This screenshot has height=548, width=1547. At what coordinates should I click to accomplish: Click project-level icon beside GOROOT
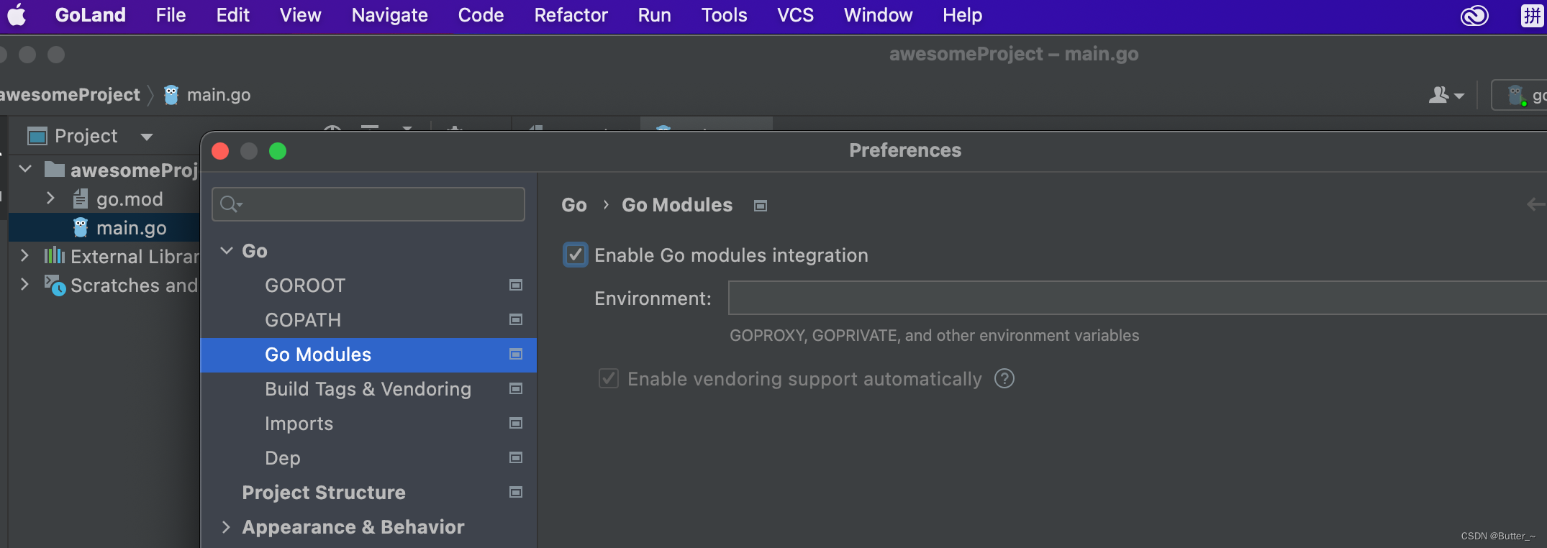point(516,286)
